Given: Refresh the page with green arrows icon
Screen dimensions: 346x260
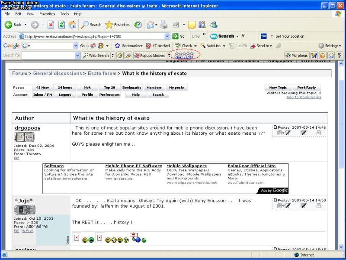Looking at the screenshot, I should pos(61,25).
